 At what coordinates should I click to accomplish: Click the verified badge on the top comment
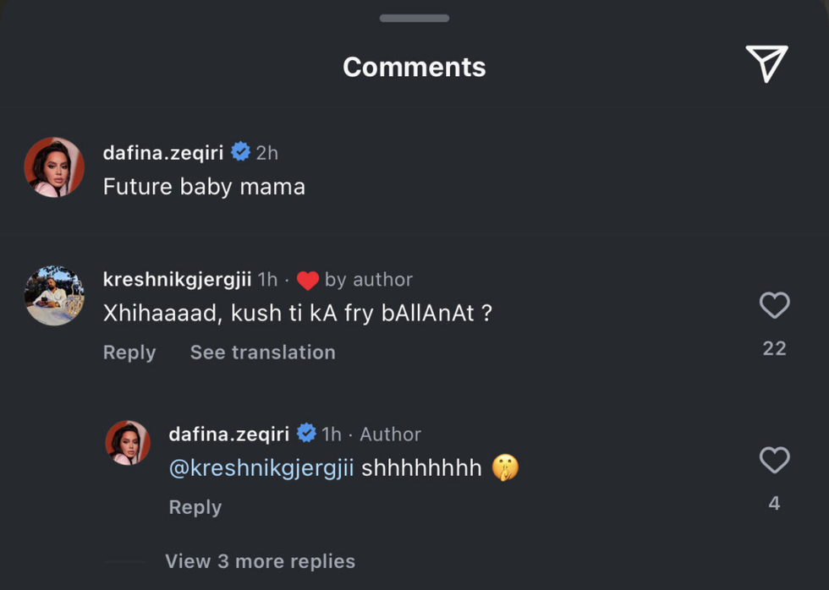point(241,152)
